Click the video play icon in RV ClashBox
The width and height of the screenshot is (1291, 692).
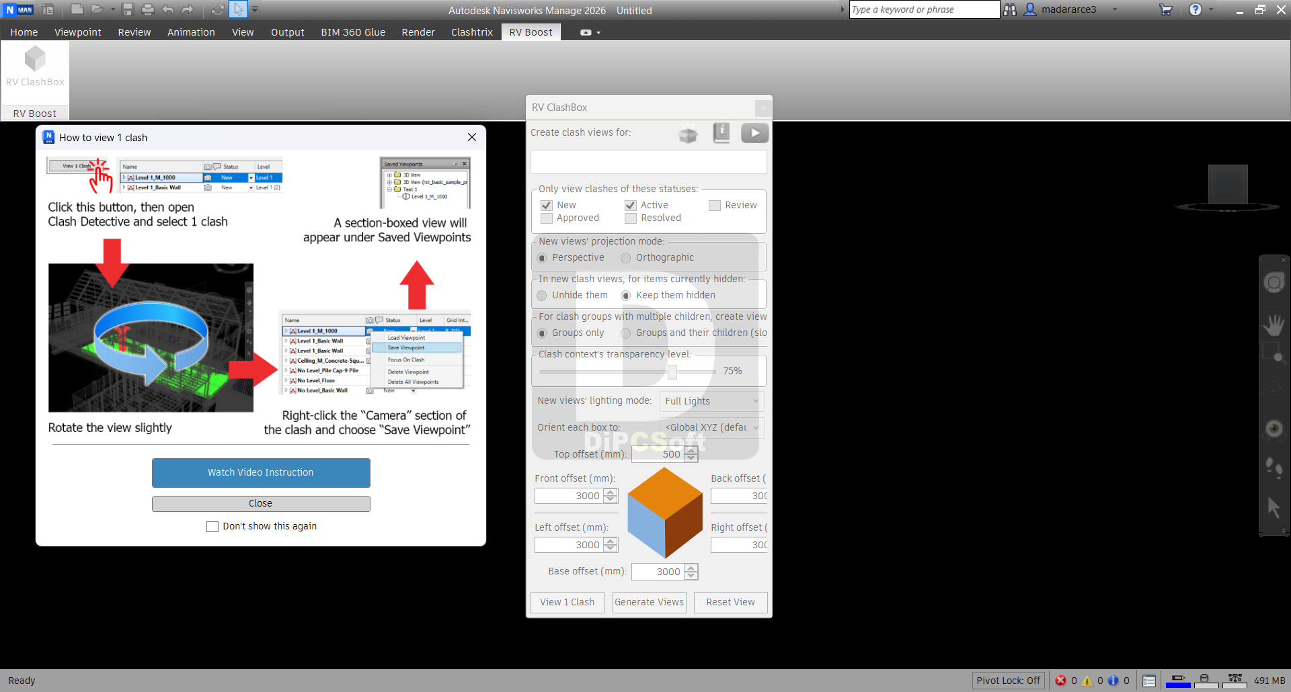tap(755, 133)
